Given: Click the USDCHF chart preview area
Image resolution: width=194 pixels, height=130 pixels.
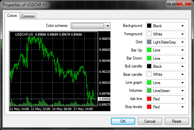Looking at the screenshot, I should click(60, 71).
